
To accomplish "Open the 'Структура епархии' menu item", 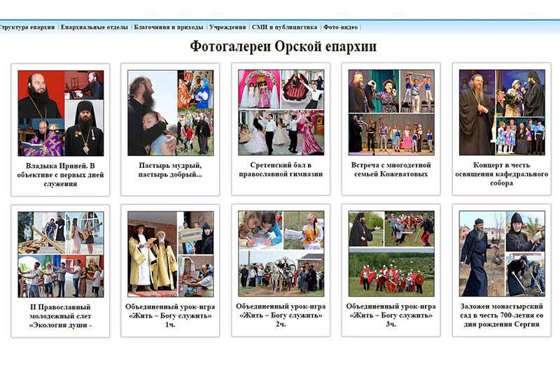I will (x=27, y=27).
